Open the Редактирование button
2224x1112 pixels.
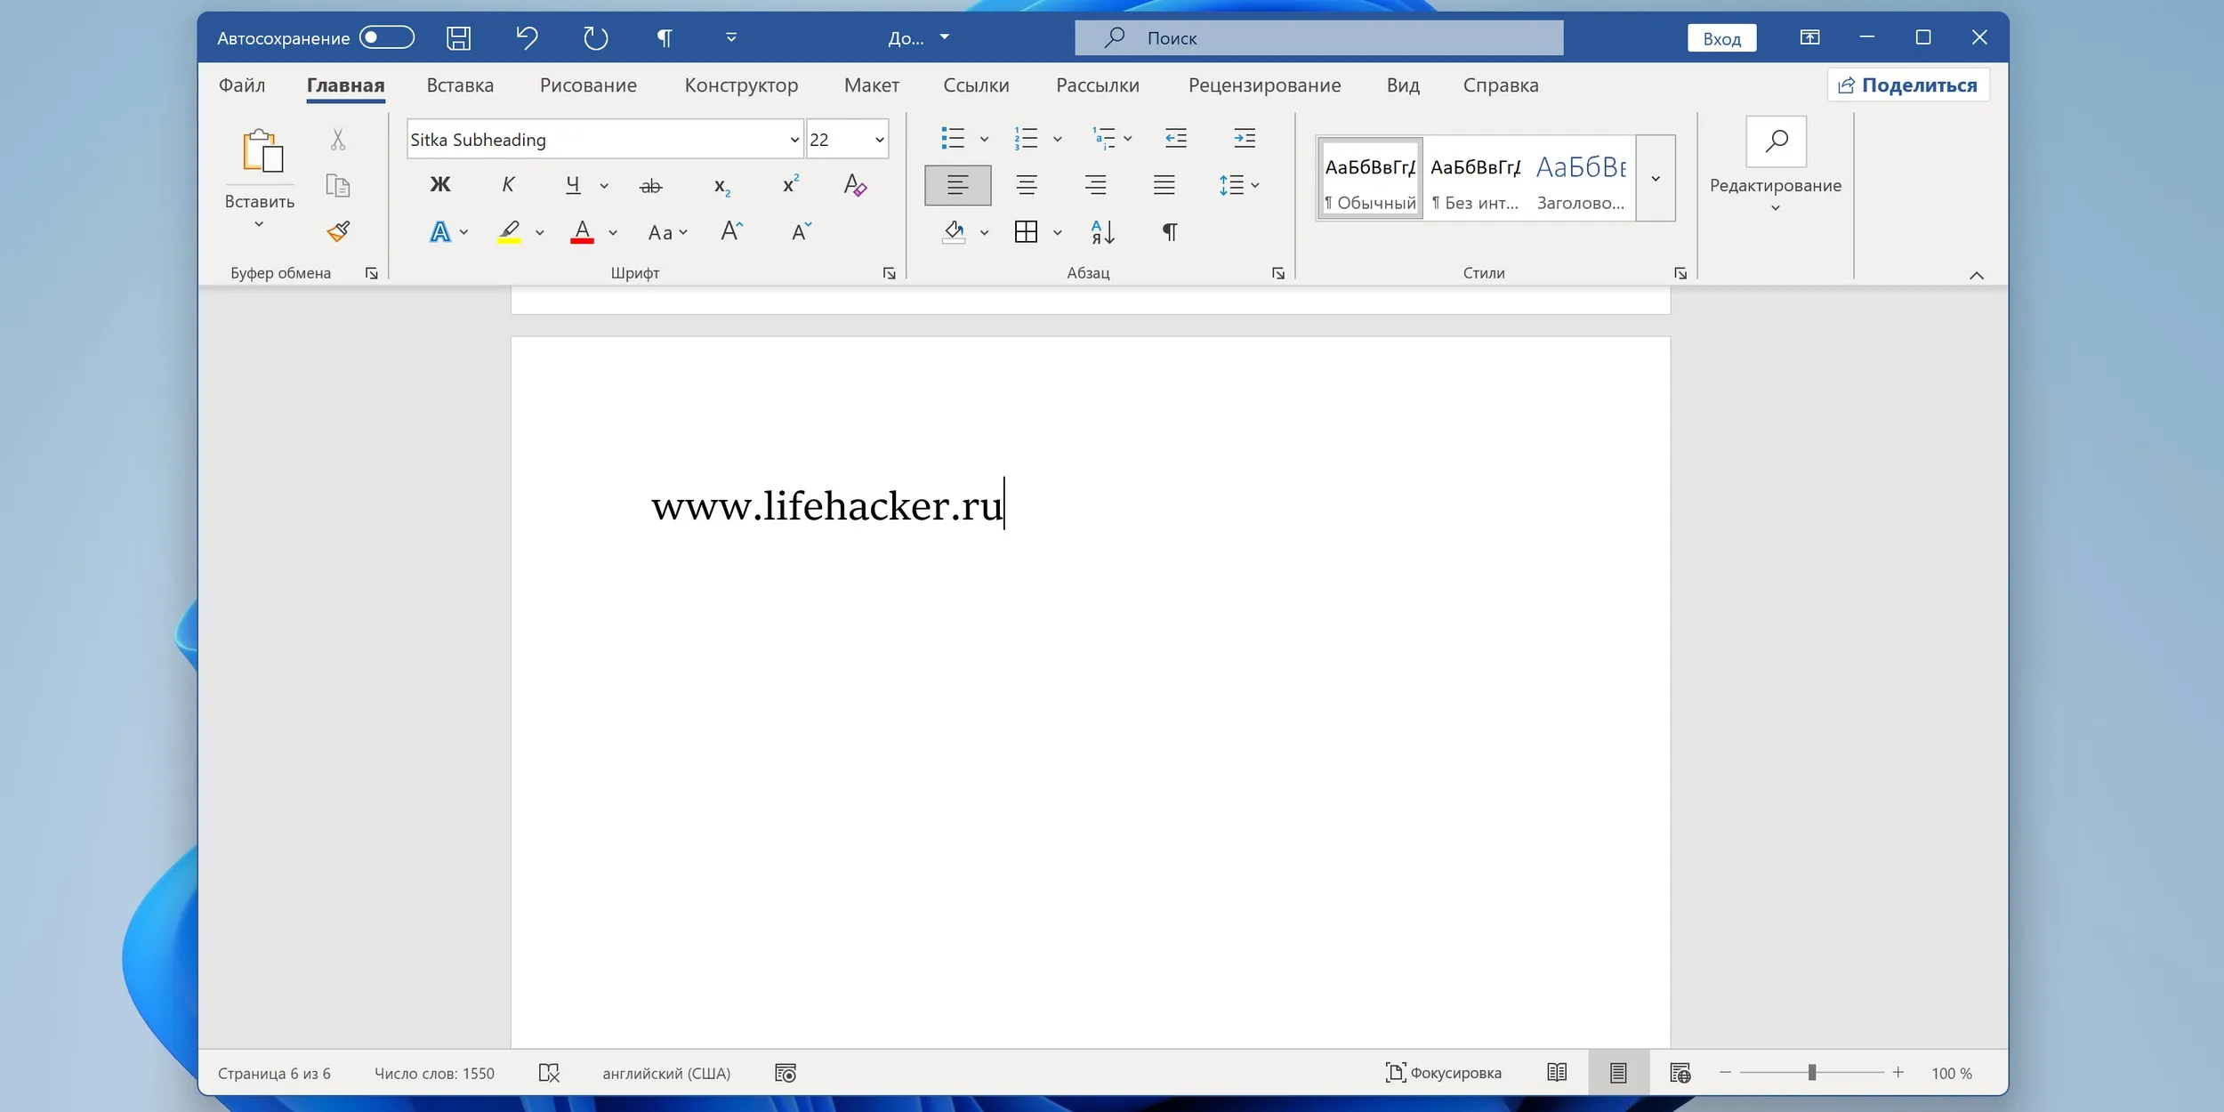[x=1776, y=165]
